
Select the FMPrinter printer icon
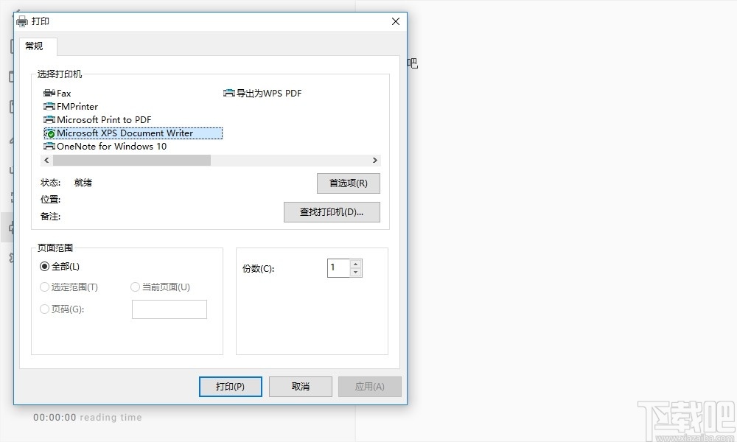click(x=49, y=106)
